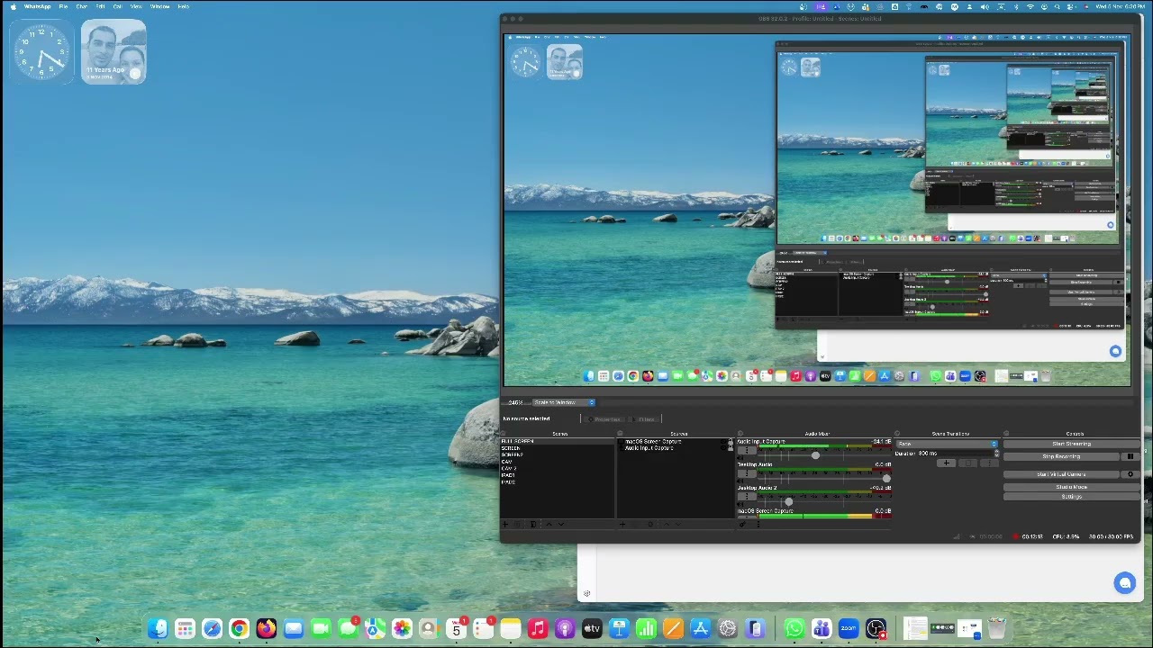
Task: Open Numbers from the Dock
Action: (646, 628)
